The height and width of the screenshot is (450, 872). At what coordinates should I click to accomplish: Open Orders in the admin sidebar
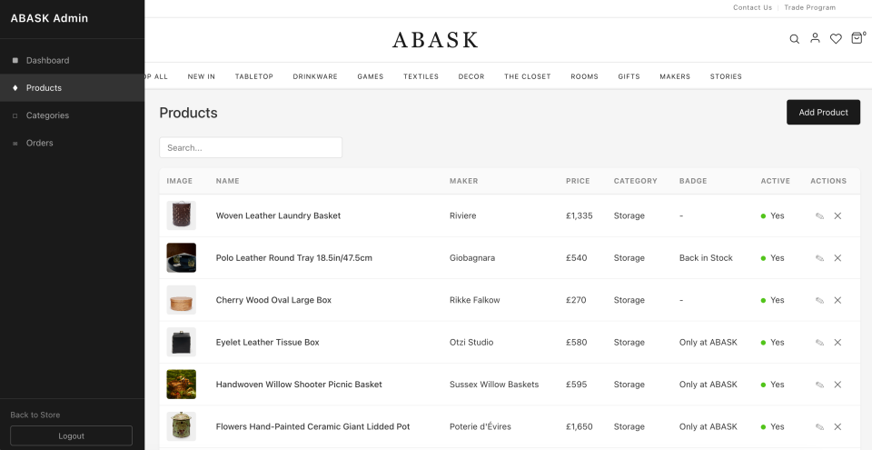39,143
